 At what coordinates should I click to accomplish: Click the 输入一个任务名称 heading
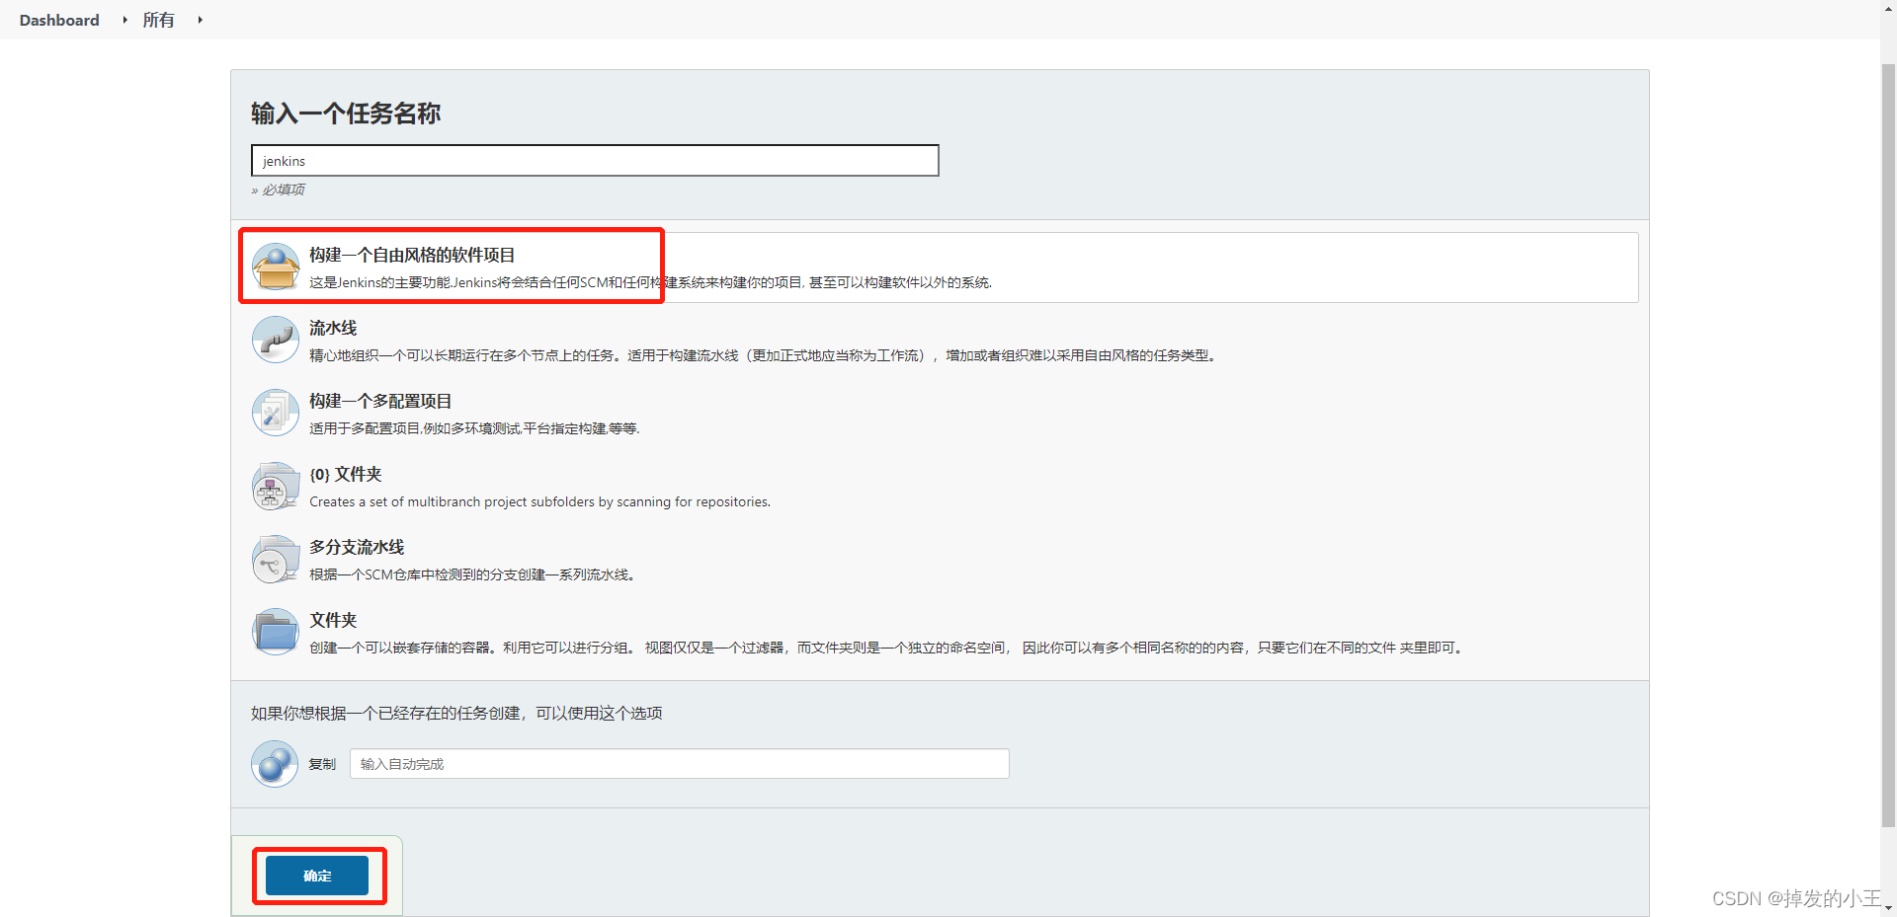click(x=346, y=114)
